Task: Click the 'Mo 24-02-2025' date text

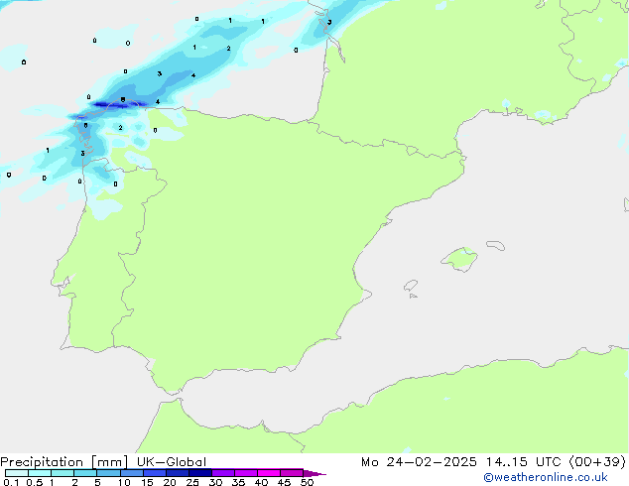Action: coord(419,462)
